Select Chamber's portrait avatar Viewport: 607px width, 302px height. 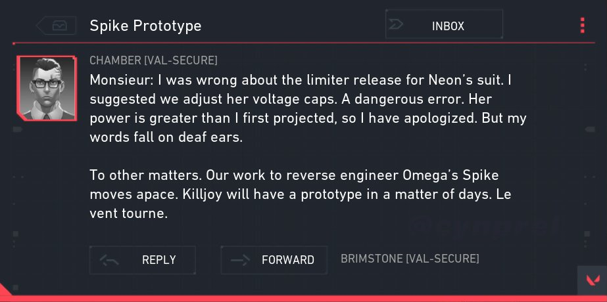[47, 89]
